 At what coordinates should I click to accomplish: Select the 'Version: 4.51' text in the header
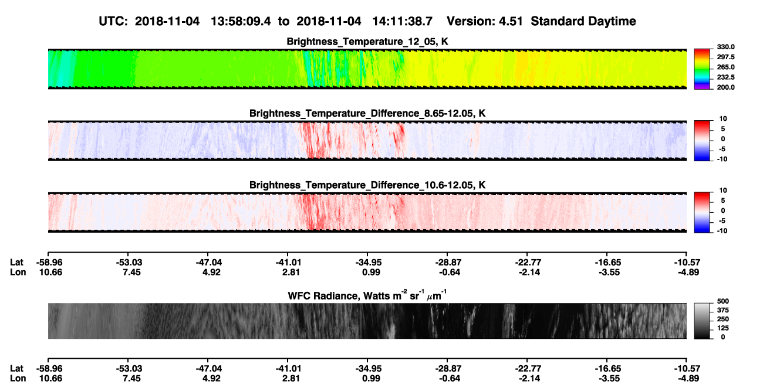point(484,21)
